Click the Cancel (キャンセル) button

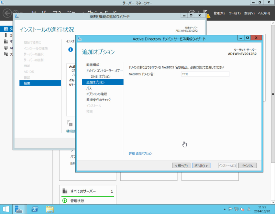[x=247, y=166]
